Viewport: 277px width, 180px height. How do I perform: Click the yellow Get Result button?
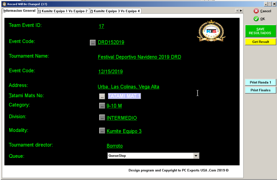260,42
